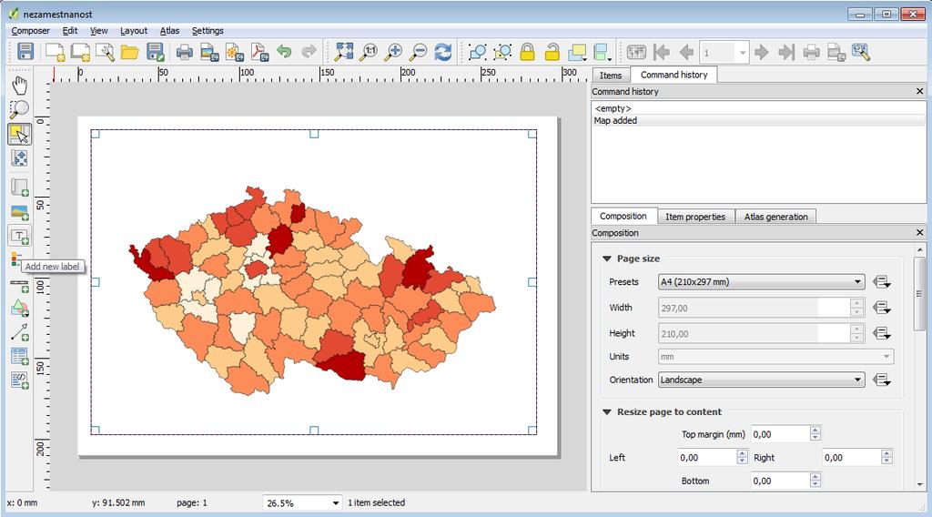Open data-defined override for Width

[x=881, y=308]
